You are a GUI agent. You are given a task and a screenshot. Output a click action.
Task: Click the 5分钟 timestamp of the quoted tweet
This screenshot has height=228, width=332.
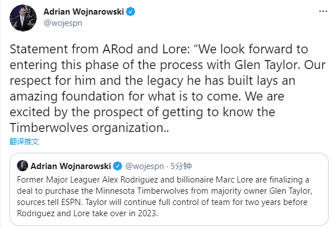(x=181, y=166)
